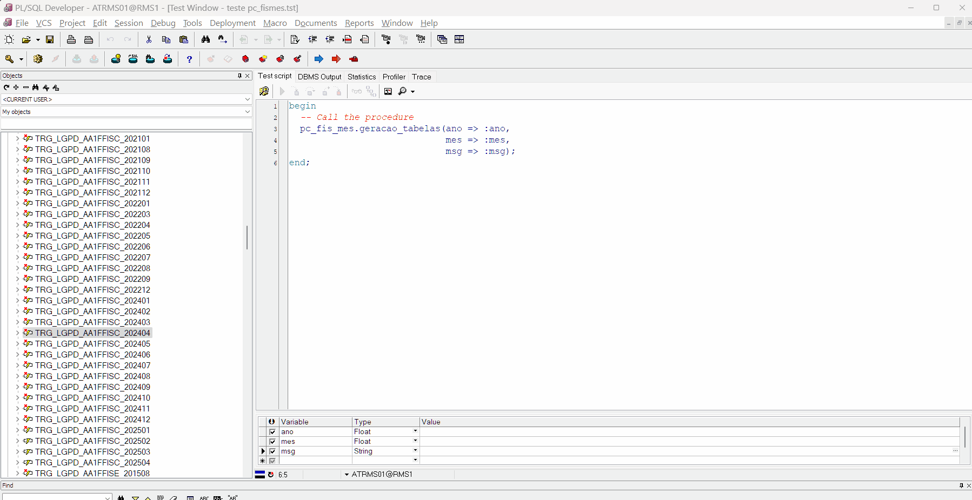Open the Type dropdown for 'msg' variable

click(x=415, y=451)
